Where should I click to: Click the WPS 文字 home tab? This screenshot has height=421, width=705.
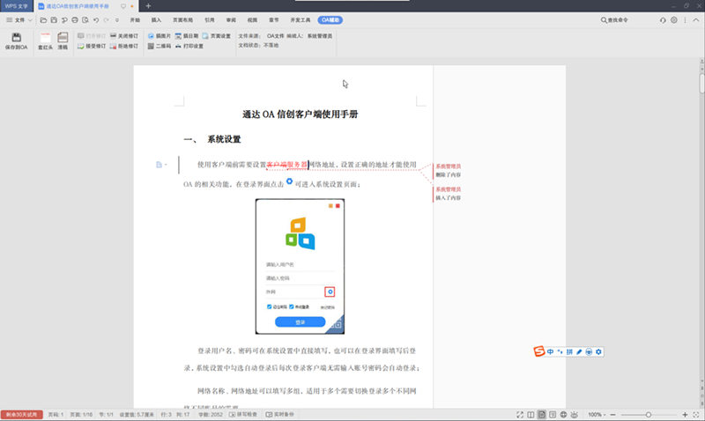click(16, 6)
